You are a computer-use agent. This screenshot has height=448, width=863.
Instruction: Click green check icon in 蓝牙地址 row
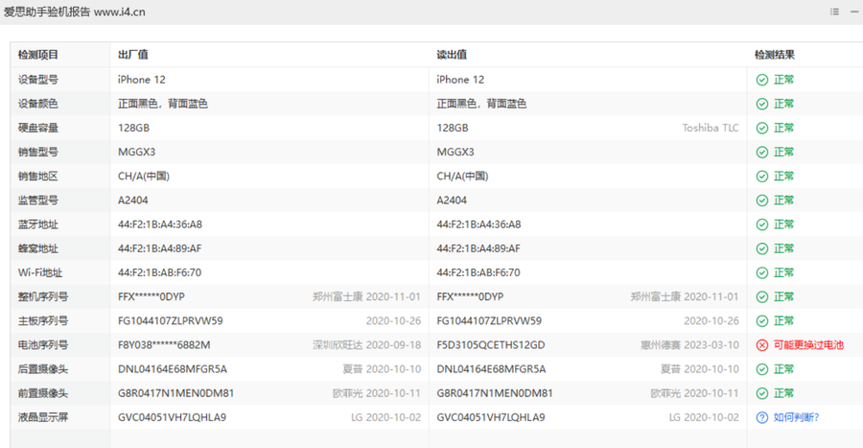[761, 224]
